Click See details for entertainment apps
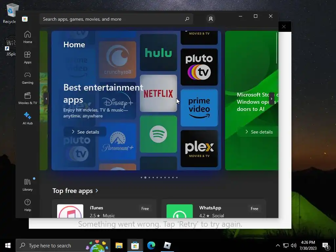 (x=85, y=132)
